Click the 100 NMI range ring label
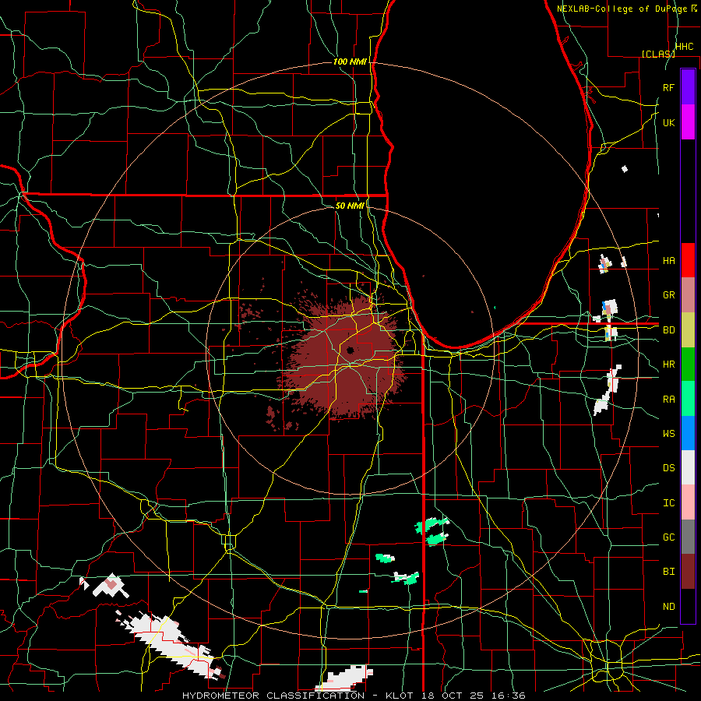Image resolution: width=701 pixels, height=701 pixels. coord(350,62)
